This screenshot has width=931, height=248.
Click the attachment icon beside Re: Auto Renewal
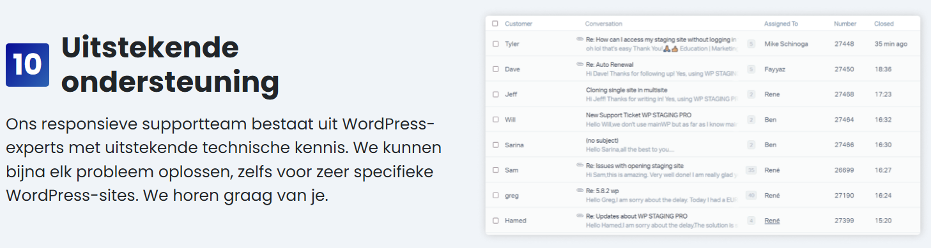580,64
